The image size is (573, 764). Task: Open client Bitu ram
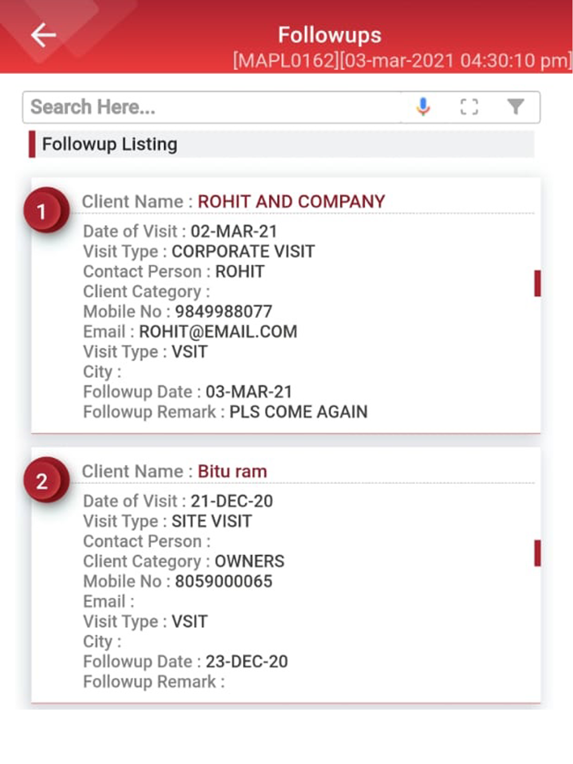click(x=232, y=471)
